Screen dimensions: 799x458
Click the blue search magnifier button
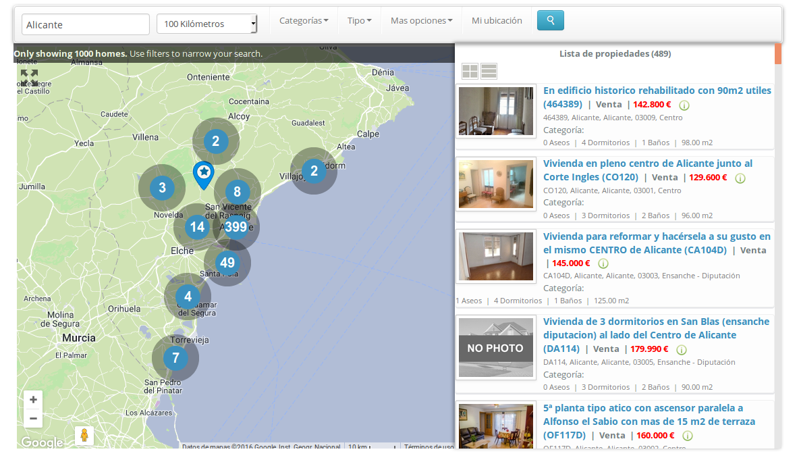[x=551, y=20]
